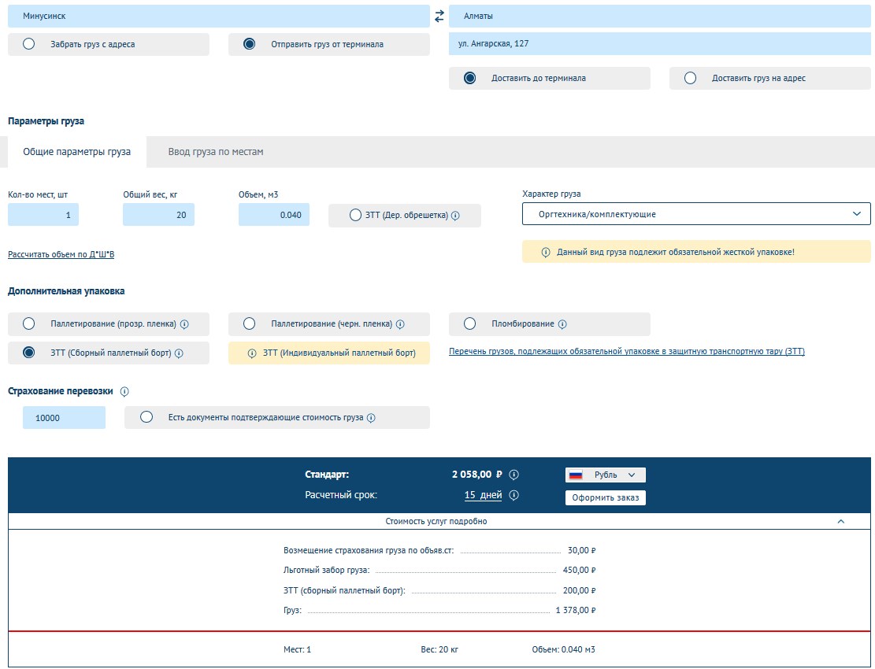This screenshot has width=875, height=669.
Task: Click info icon beside Паллетирование (прозр. пленка)
Action: tap(184, 324)
